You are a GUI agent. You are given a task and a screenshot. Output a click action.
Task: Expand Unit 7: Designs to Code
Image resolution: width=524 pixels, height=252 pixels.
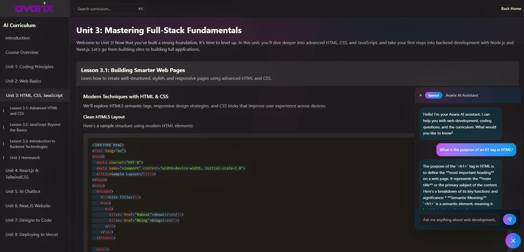click(x=28, y=220)
